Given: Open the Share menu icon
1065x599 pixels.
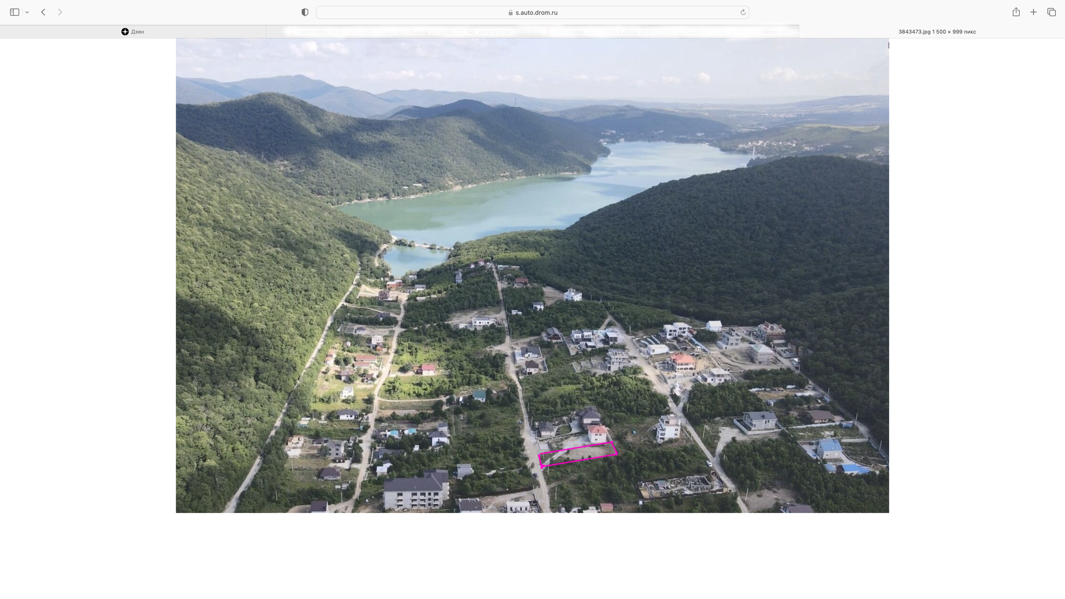Looking at the screenshot, I should click(1016, 12).
